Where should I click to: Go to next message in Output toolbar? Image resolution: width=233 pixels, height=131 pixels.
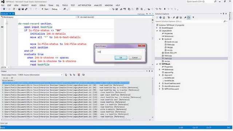click(74, 75)
